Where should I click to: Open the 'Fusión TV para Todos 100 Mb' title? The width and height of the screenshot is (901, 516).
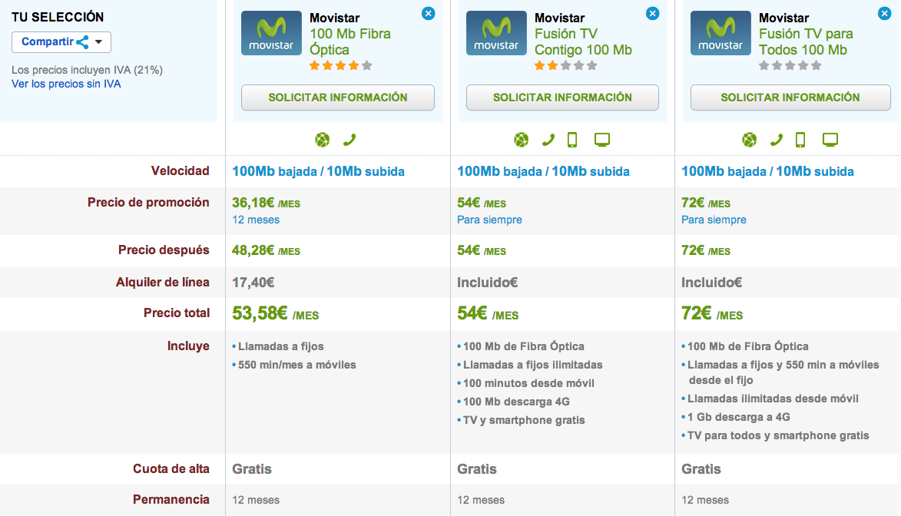pos(806,41)
